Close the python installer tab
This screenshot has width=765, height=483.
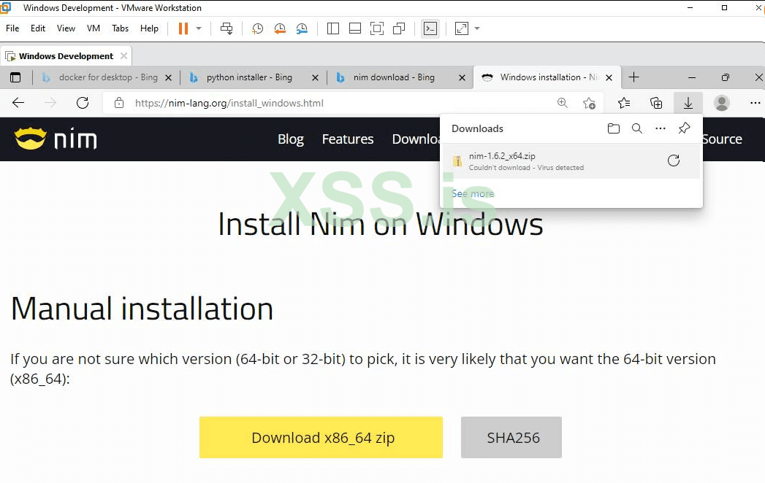pyautogui.click(x=315, y=77)
